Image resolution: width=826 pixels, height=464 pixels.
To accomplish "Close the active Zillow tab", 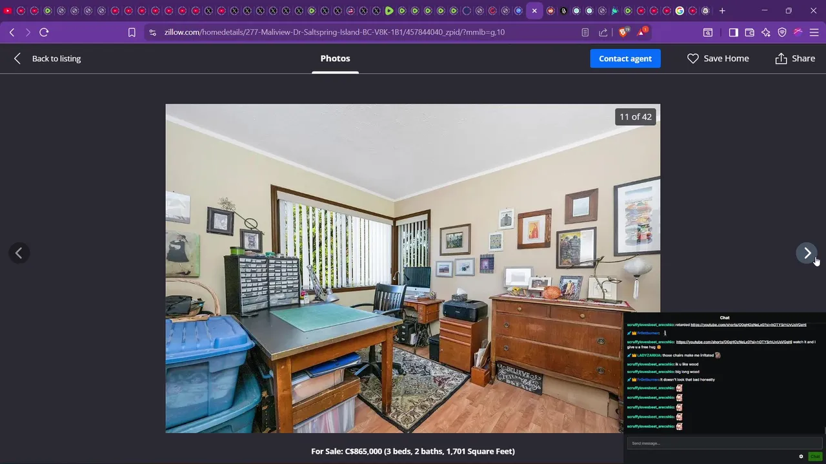I will click(x=534, y=11).
